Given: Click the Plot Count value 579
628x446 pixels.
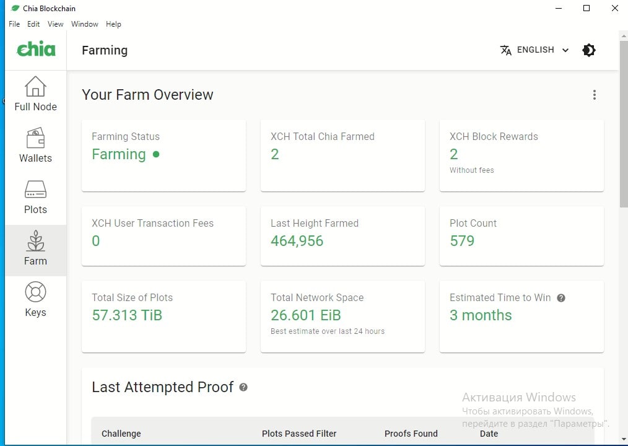Looking at the screenshot, I should tap(462, 241).
